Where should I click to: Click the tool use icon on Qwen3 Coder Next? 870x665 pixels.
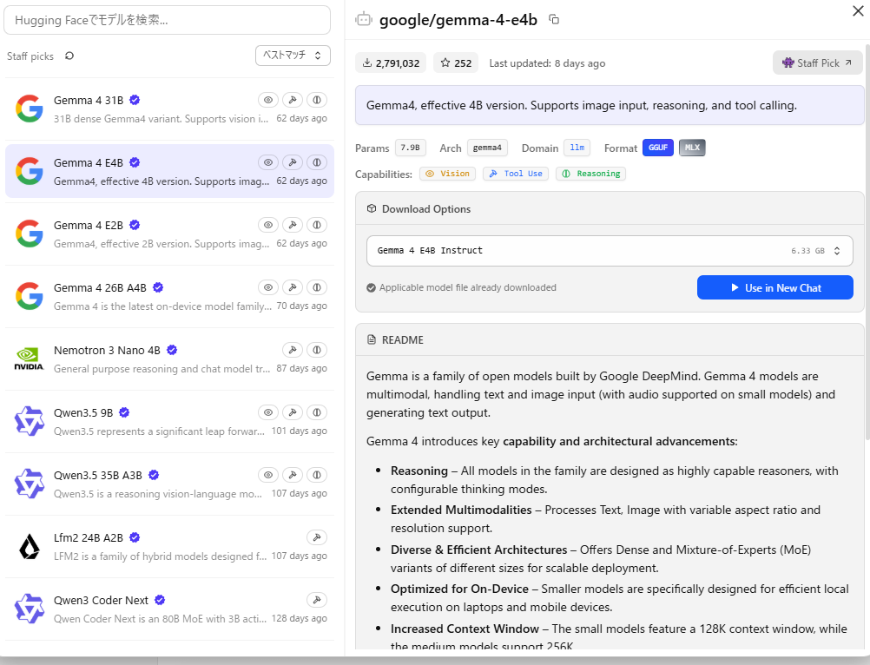coord(317,600)
